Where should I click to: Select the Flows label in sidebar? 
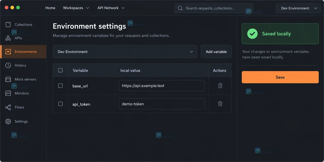(19, 107)
